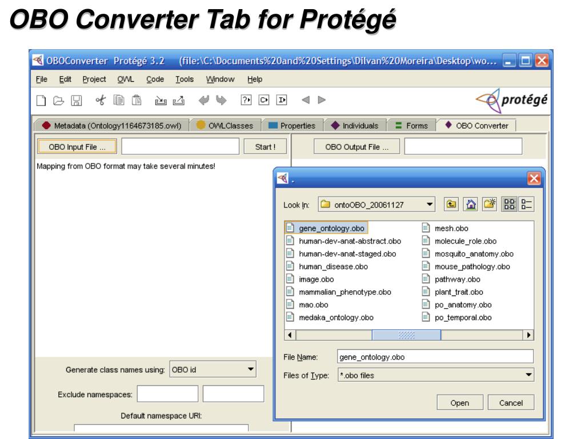Select the OBO Converter tab
The image size is (585, 439).
point(476,125)
